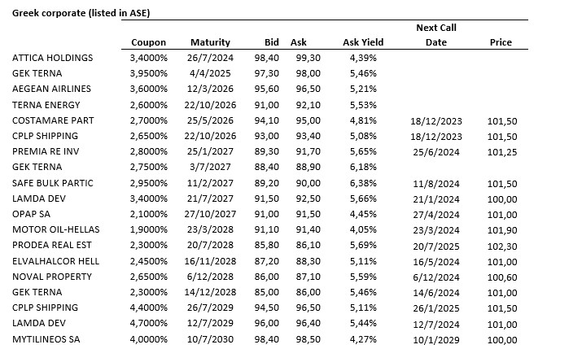Select the Price column header

pyautogui.click(x=501, y=42)
